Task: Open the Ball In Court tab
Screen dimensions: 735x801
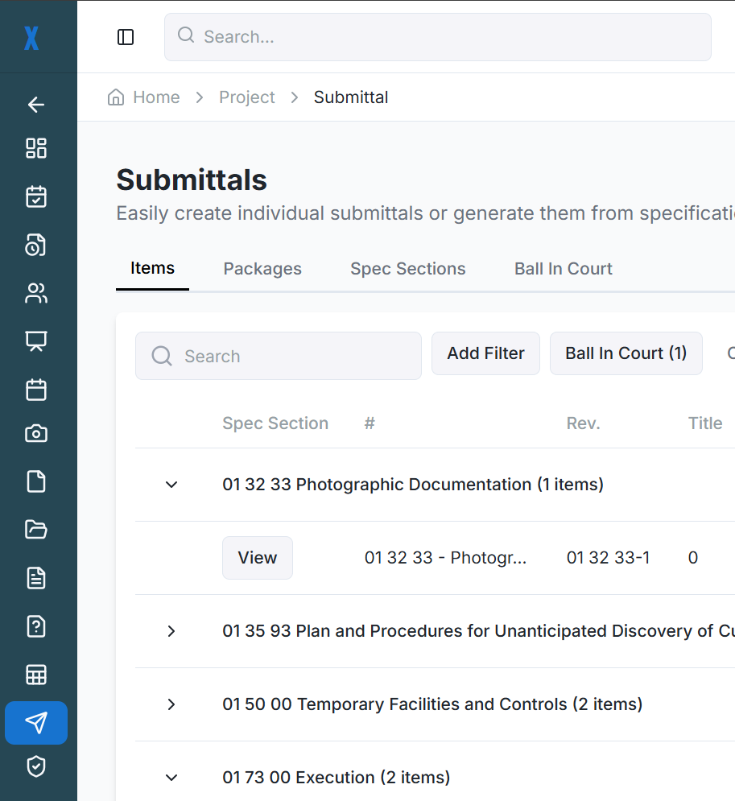Action: [x=563, y=268]
